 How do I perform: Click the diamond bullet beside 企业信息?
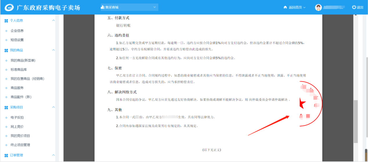(7, 31)
